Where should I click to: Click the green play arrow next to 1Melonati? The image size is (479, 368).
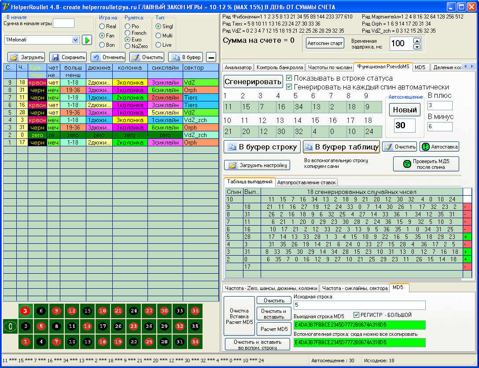click(87, 40)
